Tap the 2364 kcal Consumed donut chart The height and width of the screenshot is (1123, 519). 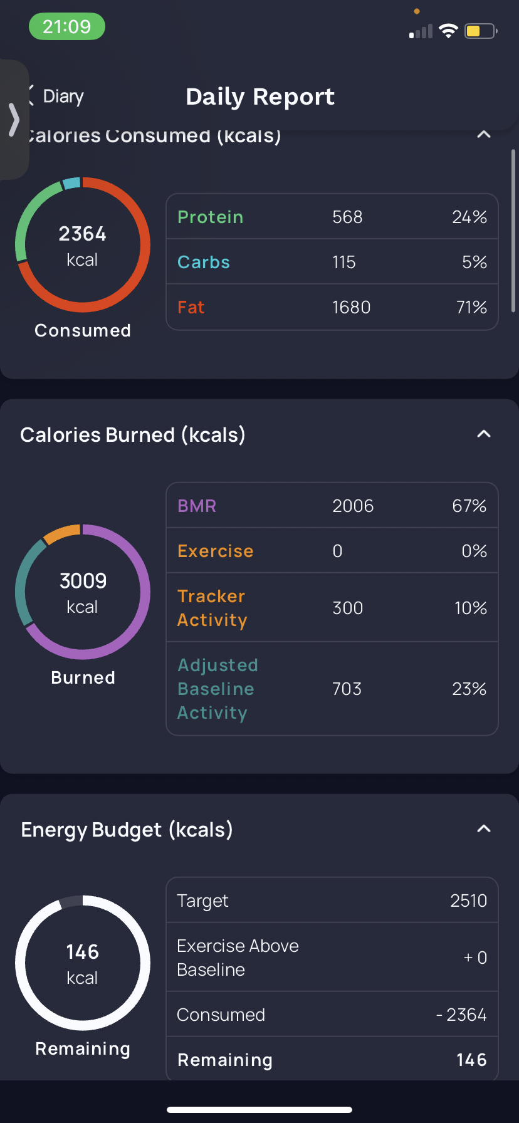(x=83, y=245)
